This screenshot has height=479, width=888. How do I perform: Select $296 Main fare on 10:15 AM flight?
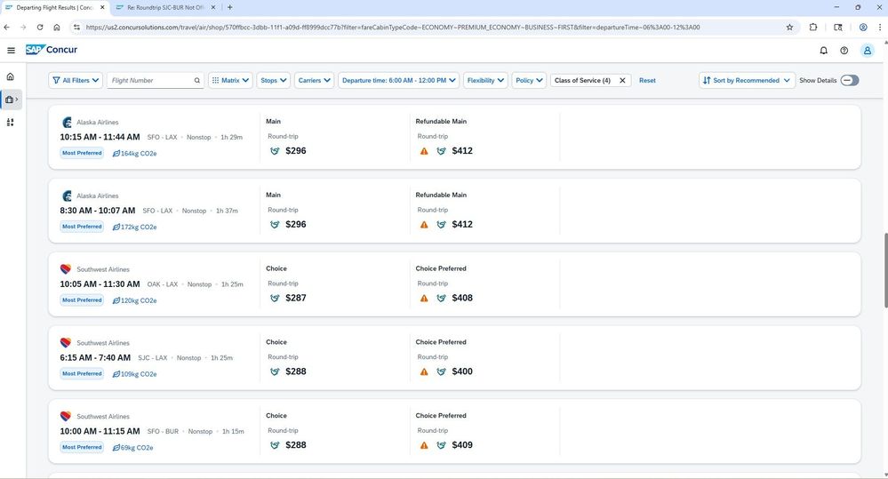coord(296,151)
